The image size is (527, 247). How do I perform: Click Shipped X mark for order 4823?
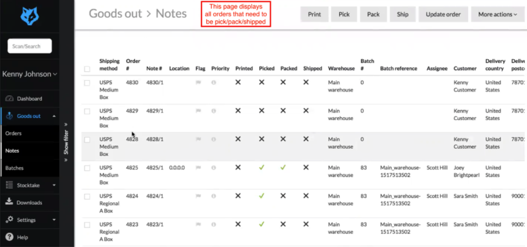(x=306, y=224)
